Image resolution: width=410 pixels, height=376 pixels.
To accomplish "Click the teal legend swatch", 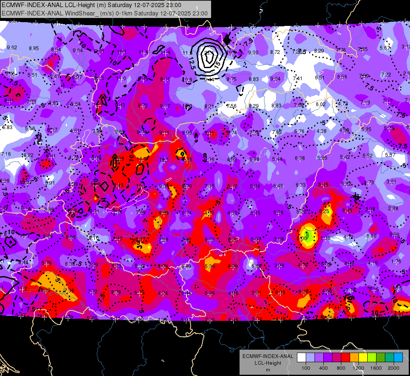I will pos(389,358).
